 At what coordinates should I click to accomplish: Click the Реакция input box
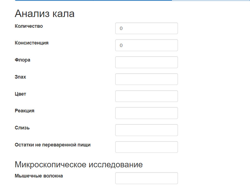tap(146, 113)
